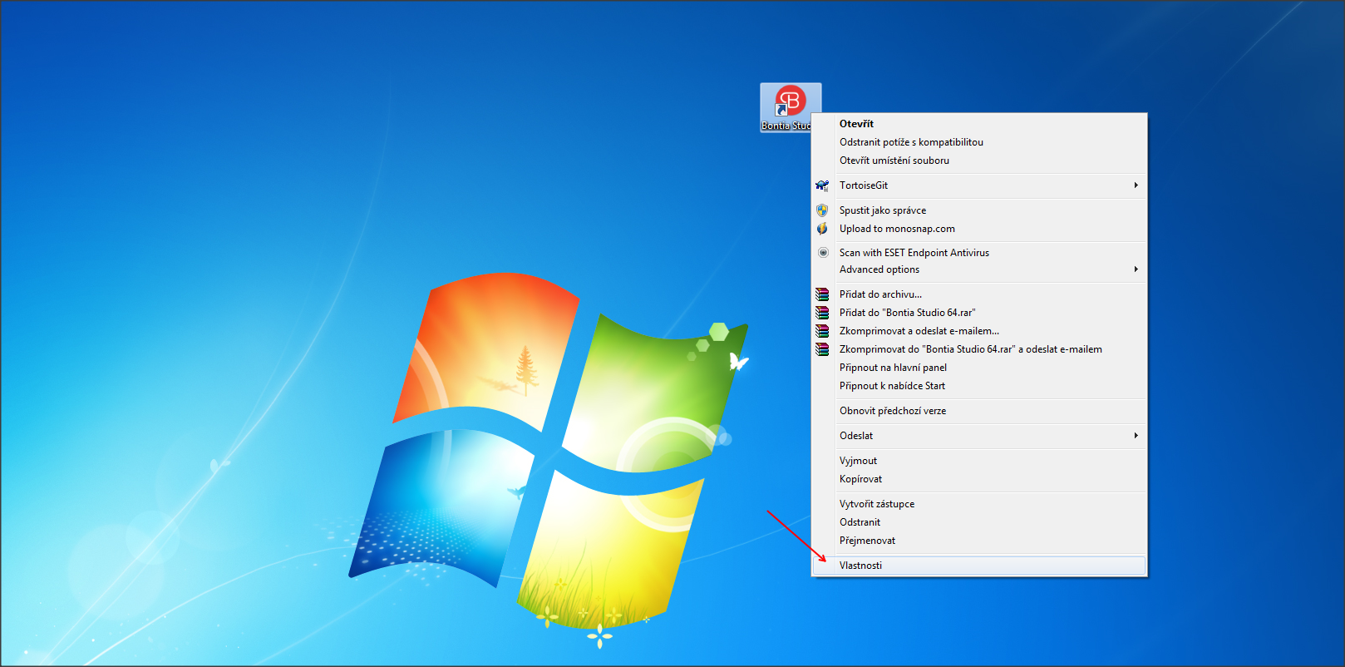Select Připnout k nabídce Start
Viewport: 1345px width, 667px height.
pyautogui.click(x=979, y=386)
